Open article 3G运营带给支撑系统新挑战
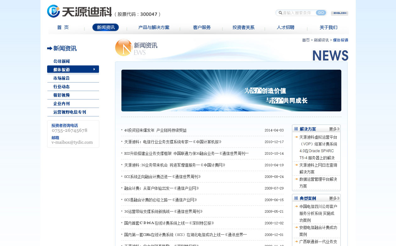The width and height of the screenshot is (396, 246). 163,211
